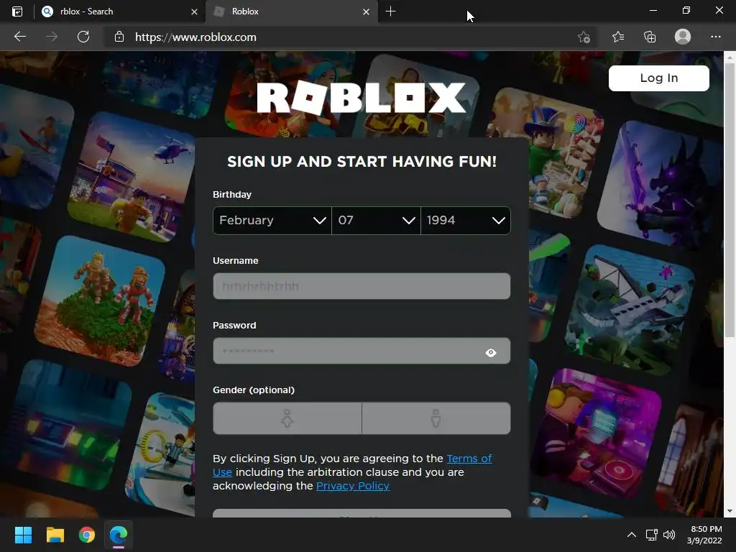736x552 pixels.
Task: Open the Privacy Policy link
Action: click(352, 486)
